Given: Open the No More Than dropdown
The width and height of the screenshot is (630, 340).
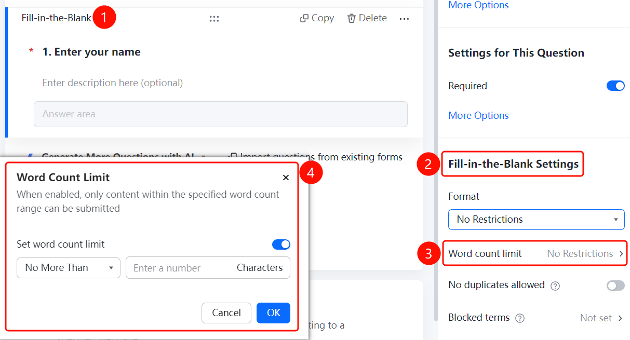Looking at the screenshot, I should [x=69, y=268].
